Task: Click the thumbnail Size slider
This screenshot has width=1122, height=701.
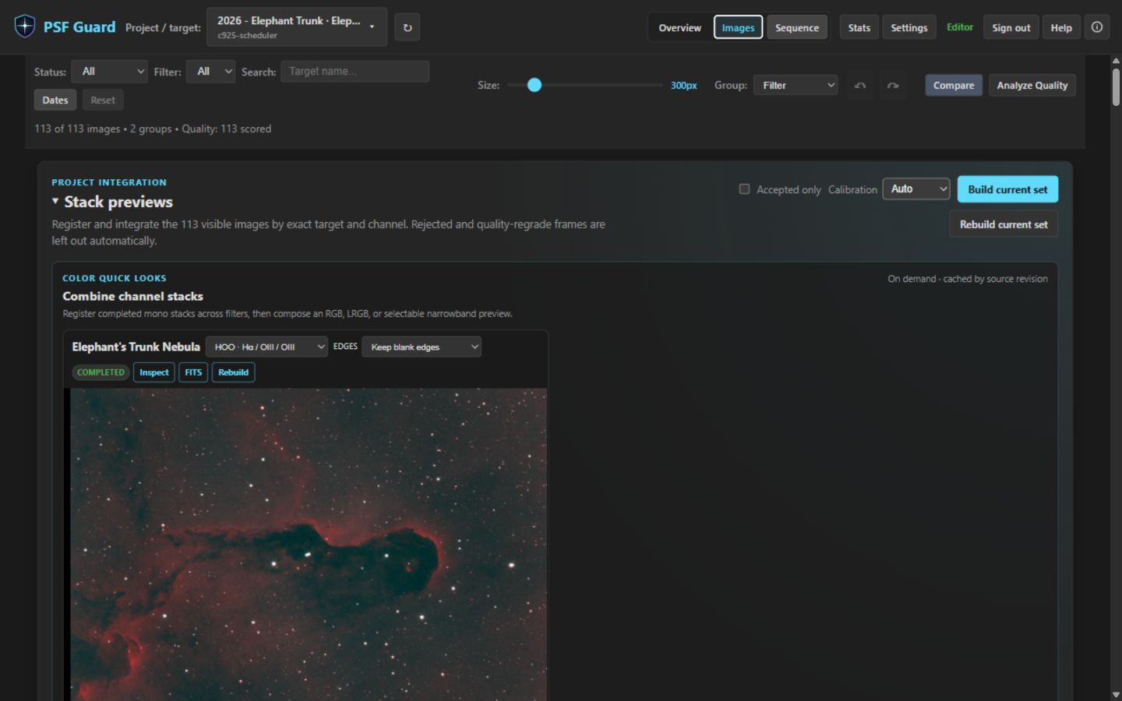Action: pos(584,85)
